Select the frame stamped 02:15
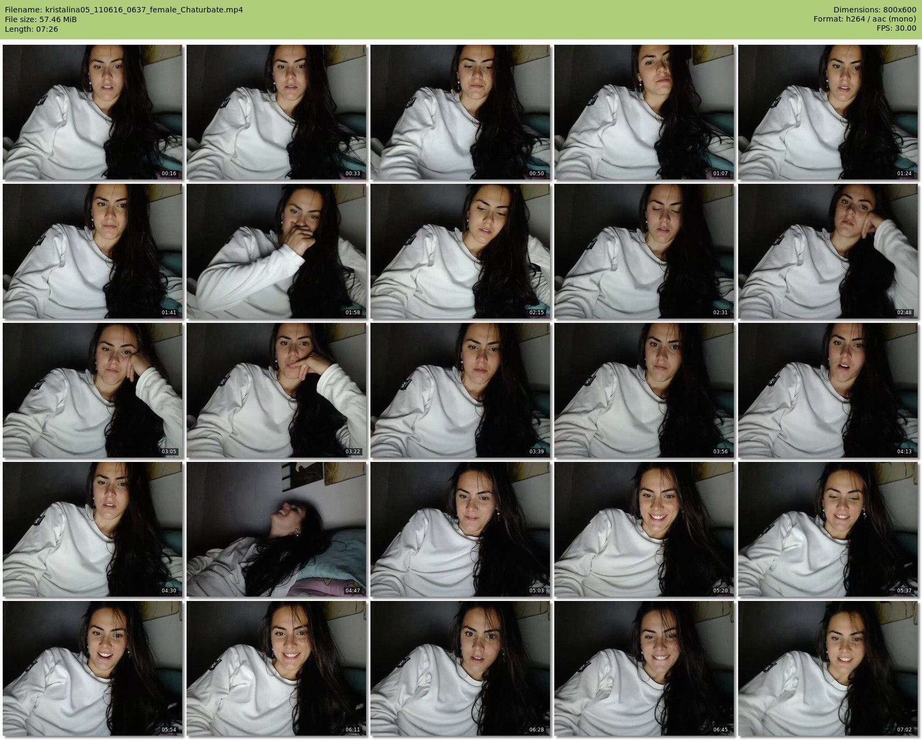This screenshot has width=922, height=740. [x=460, y=251]
